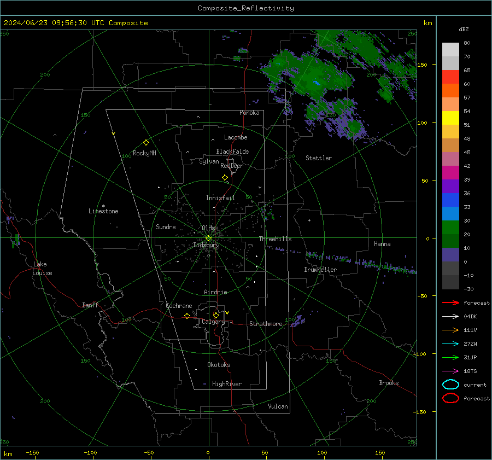Click the RedDeer city label
This screenshot has height=460, width=492.
(232, 166)
